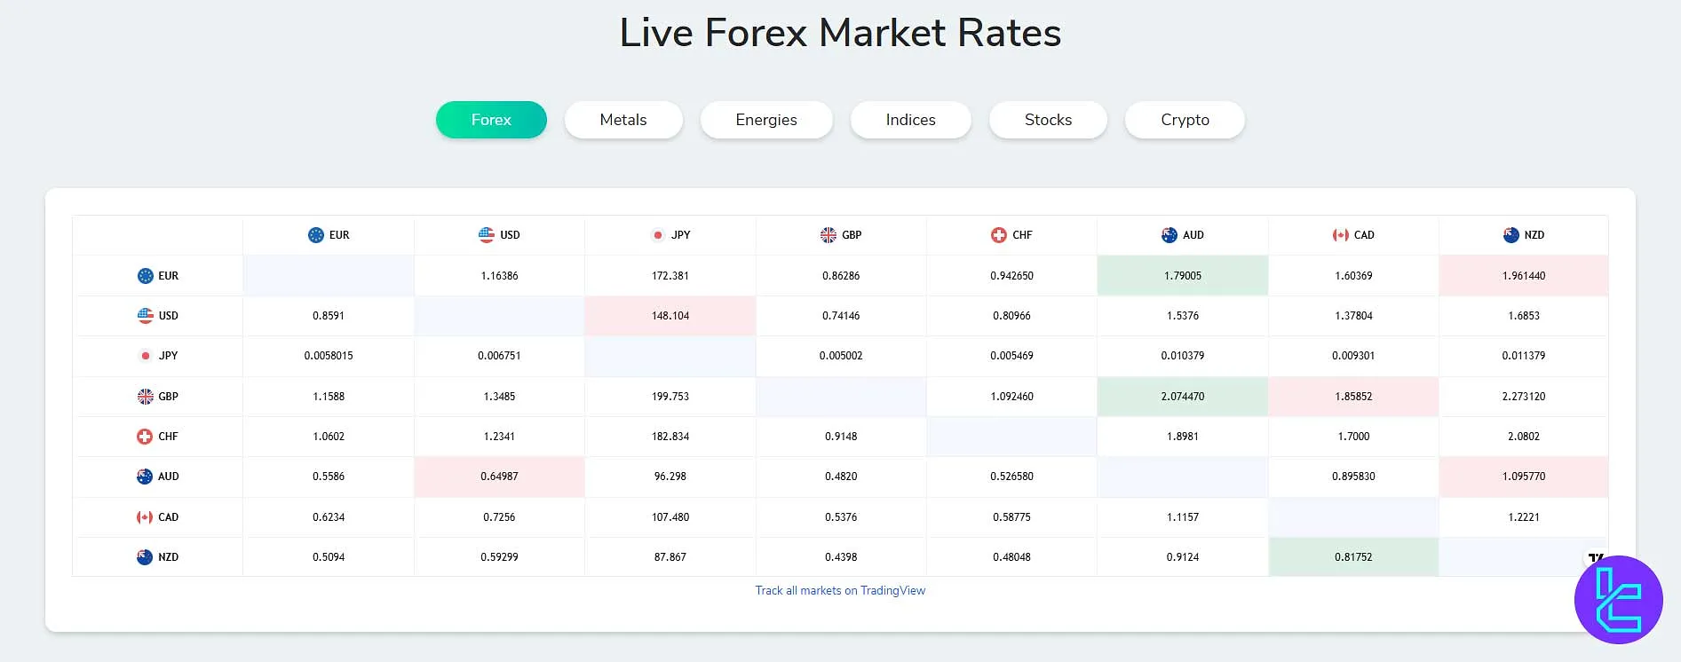Select EUR/JPY rate 172.381
Viewport: 1681px width, 662px height.
tap(670, 276)
